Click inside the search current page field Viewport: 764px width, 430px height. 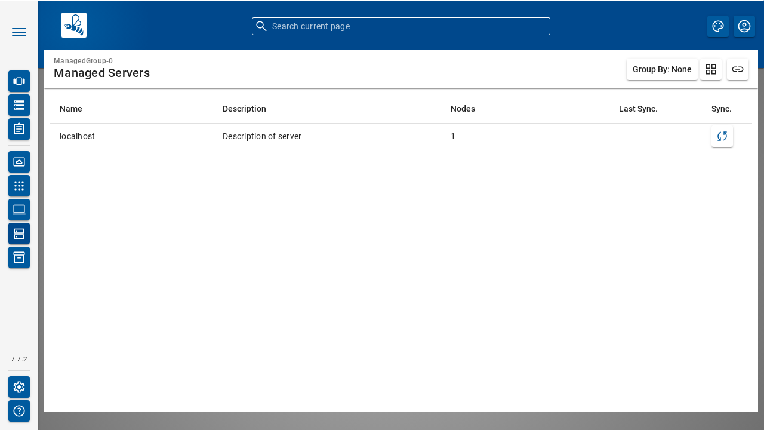[401, 26]
